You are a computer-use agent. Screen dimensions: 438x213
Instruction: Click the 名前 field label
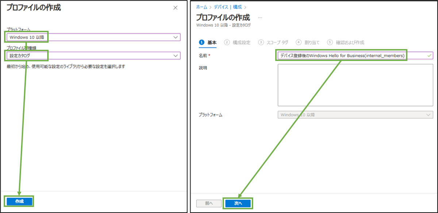[x=205, y=56]
